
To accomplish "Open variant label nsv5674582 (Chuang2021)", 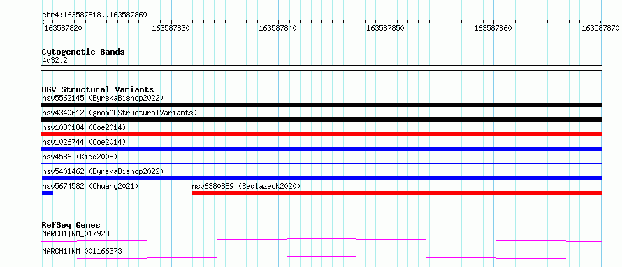I will (90, 186).
